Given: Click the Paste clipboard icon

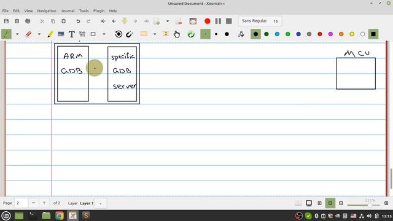Looking at the screenshot, I should (x=64, y=21).
